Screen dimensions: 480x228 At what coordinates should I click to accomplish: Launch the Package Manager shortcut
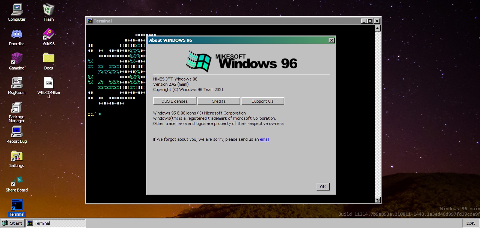coord(17,112)
